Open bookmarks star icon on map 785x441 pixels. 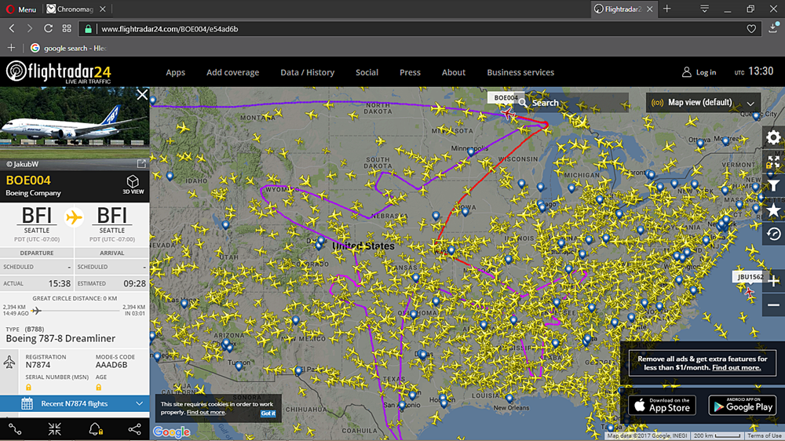pyautogui.click(x=773, y=210)
